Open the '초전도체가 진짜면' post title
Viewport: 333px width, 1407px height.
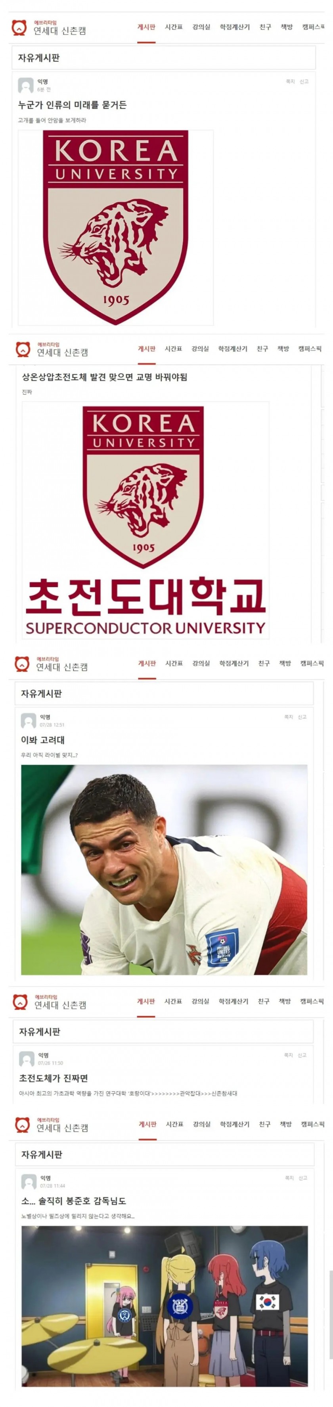tap(54, 1078)
